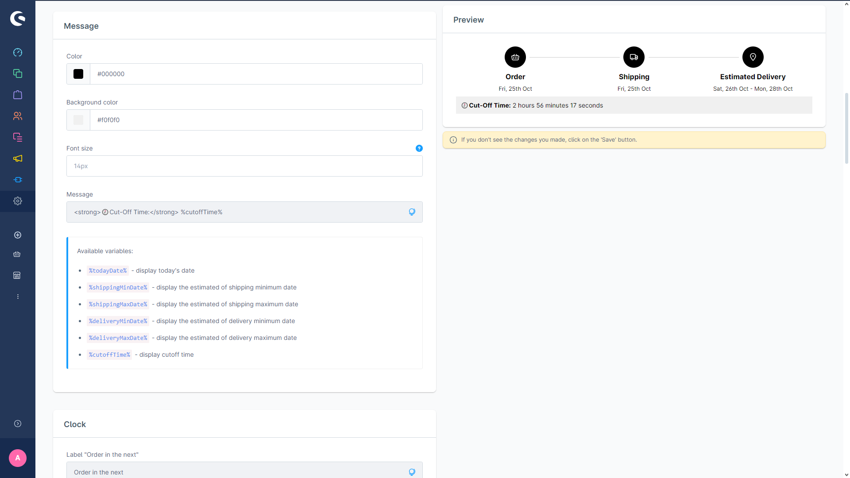
Task: Open the storefront sales channel icon
Action: coord(17,275)
